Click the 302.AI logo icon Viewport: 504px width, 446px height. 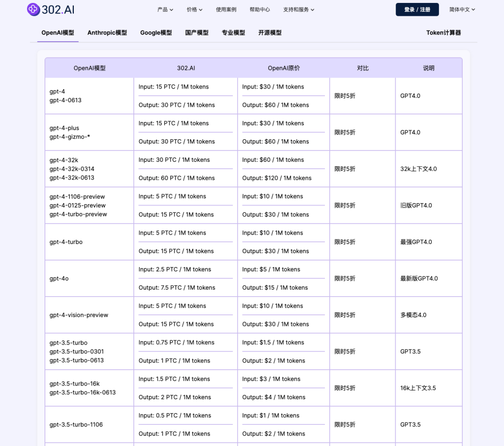[x=33, y=10]
